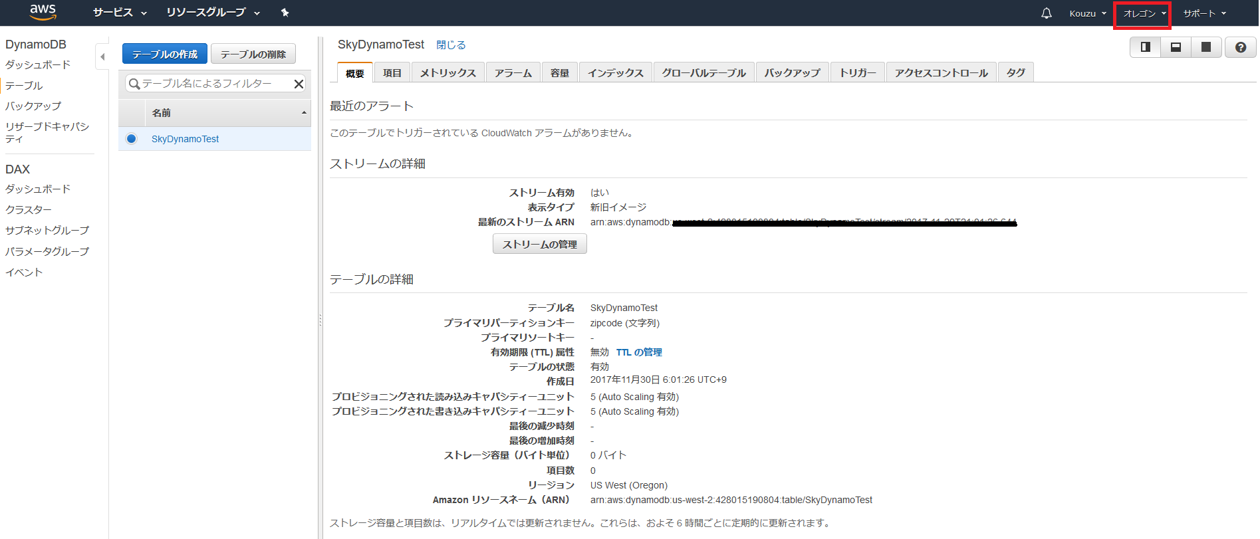Open テーブル in the sidebar
This screenshot has height=539, width=1260.
(x=24, y=85)
